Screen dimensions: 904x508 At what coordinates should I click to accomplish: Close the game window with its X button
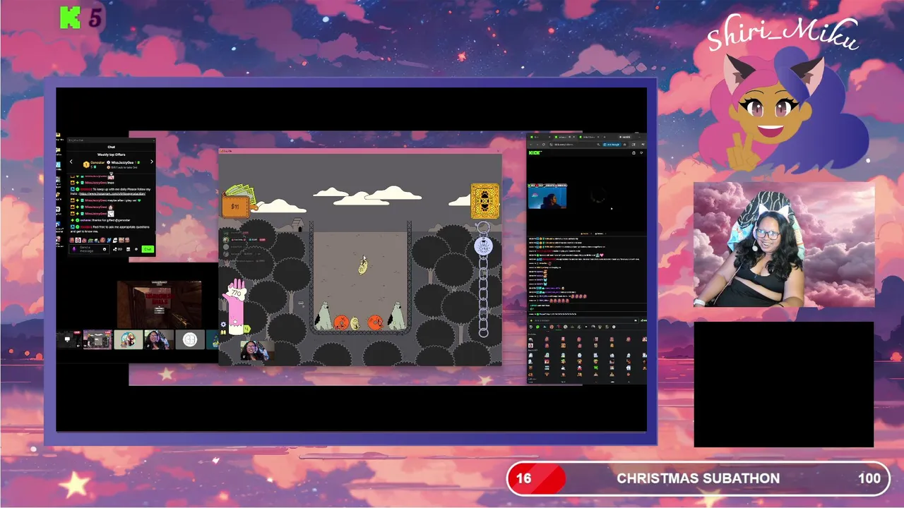497,150
